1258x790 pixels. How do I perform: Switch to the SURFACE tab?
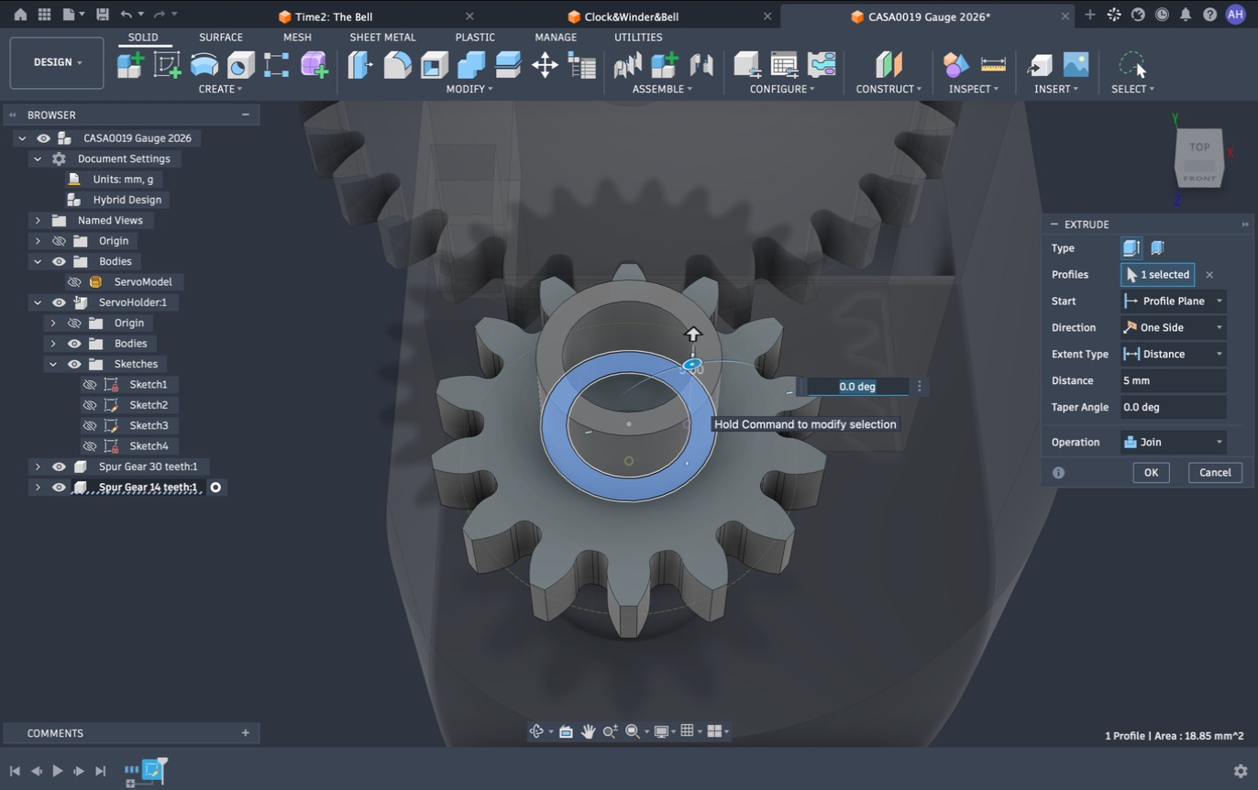click(221, 37)
